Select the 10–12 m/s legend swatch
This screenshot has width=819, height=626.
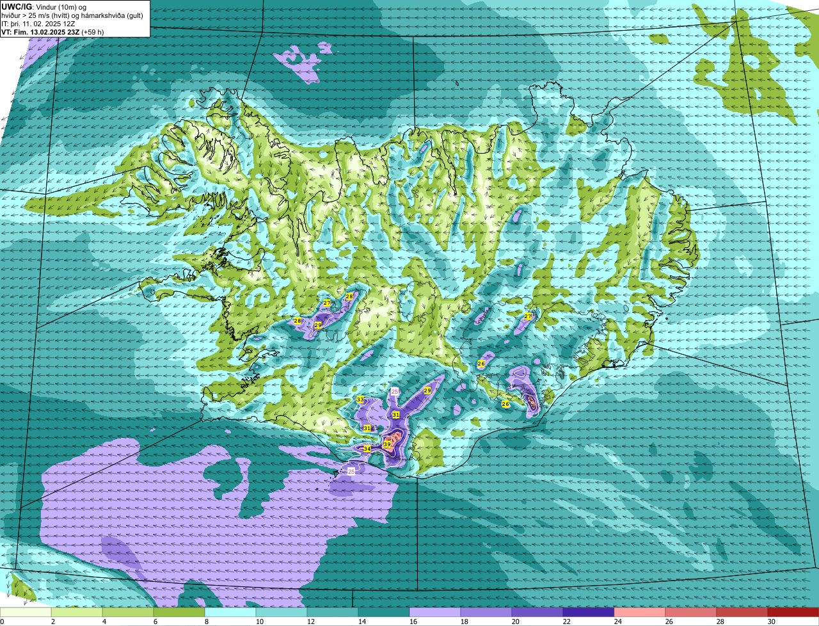coord(282,613)
